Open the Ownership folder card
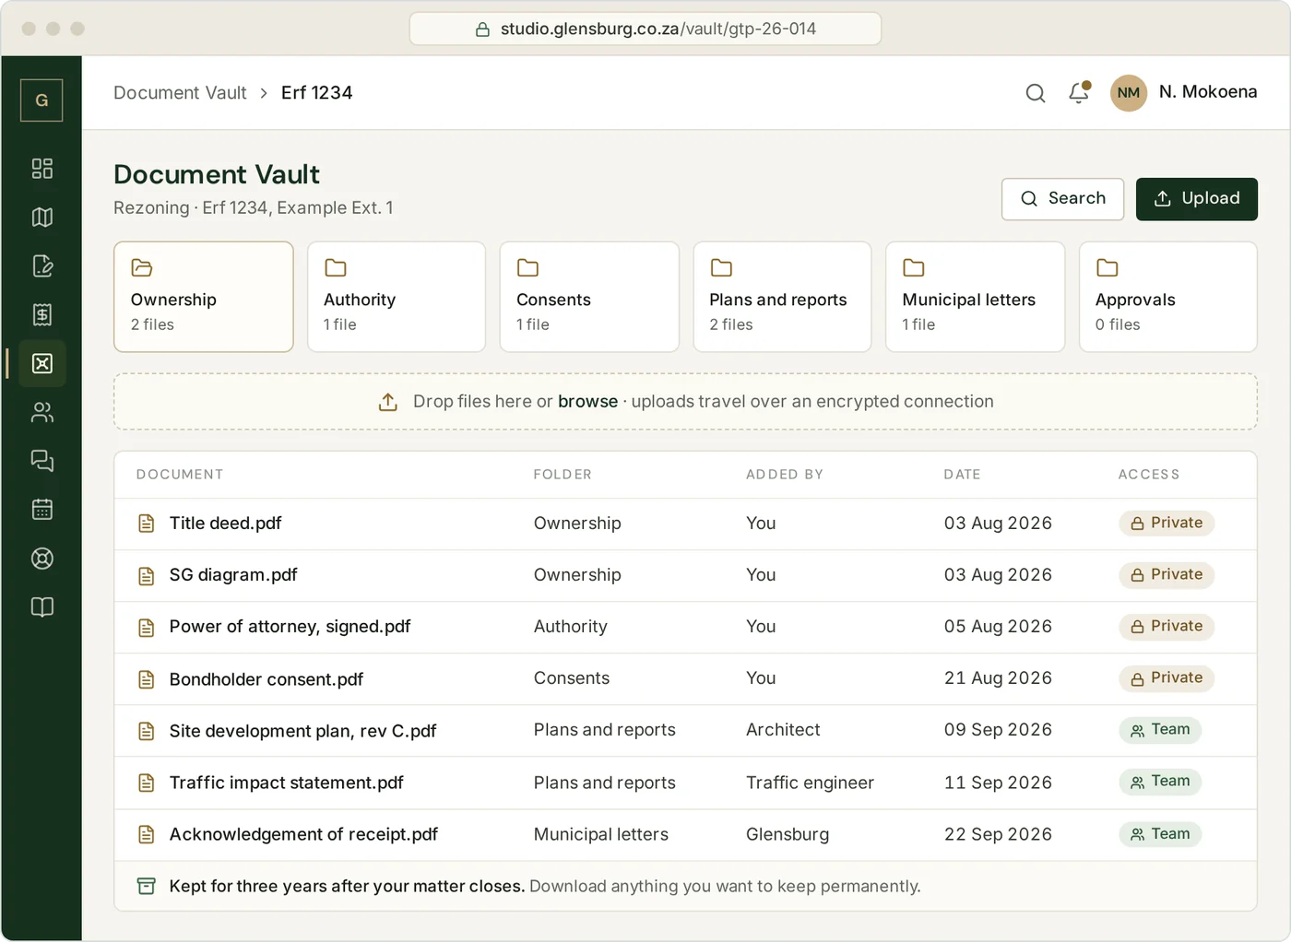The width and height of the screenshot is (1291, 942). pos(204,297)
